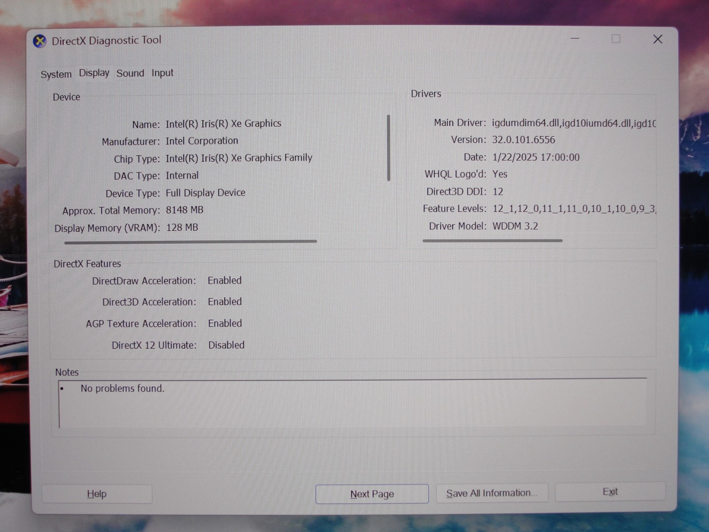Click the No problems found note
Image resolution: width=709 pixels, height=532 pixels.
[x=122, y=388]
